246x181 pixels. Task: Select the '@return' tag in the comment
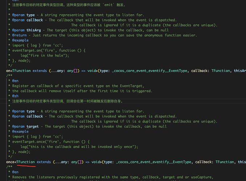[x=20, y=35]
